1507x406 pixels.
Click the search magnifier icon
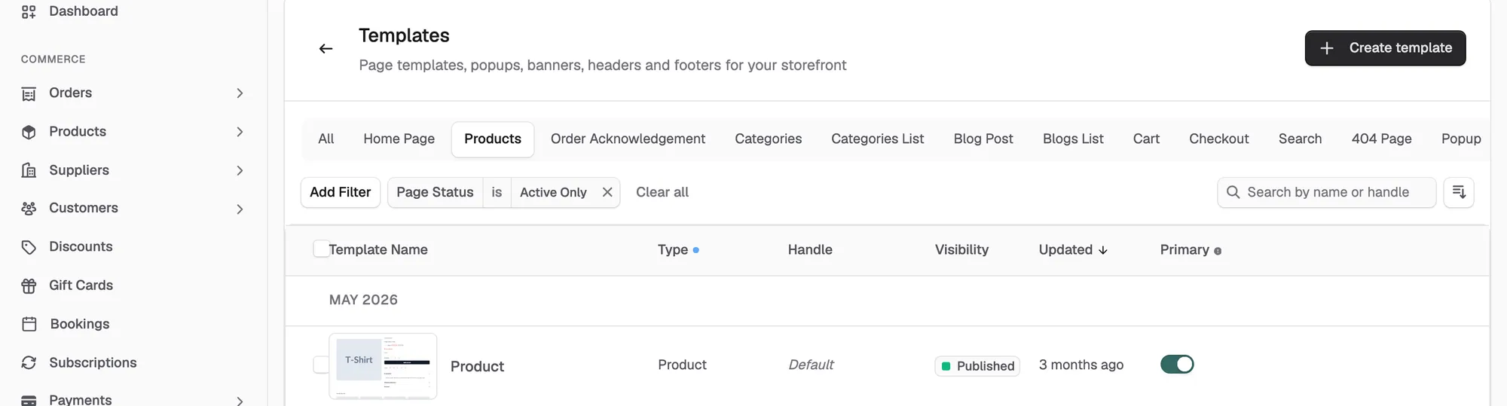(1233, 192)
